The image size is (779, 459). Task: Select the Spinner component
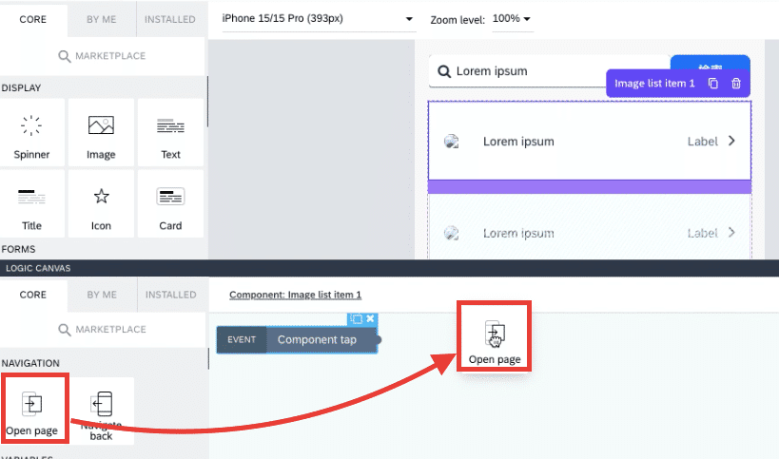(x=31, y=132)
